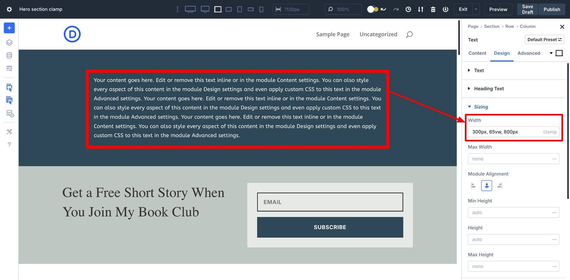This screenshot has width=570, height=280.
Task: Open the Default Preset dropdown
Action: tap(544, 40)
